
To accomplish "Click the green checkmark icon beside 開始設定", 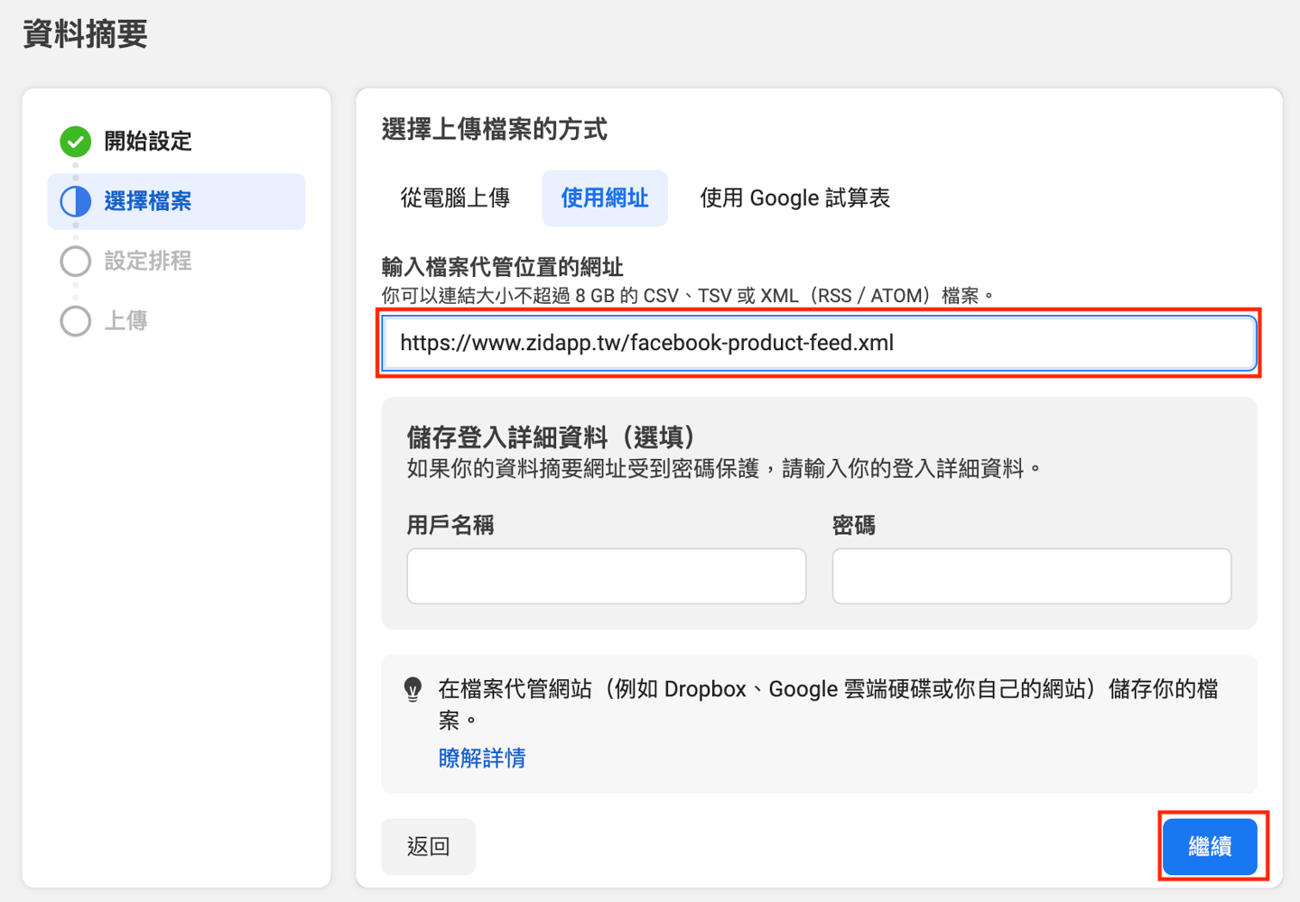I will (76, 142).
